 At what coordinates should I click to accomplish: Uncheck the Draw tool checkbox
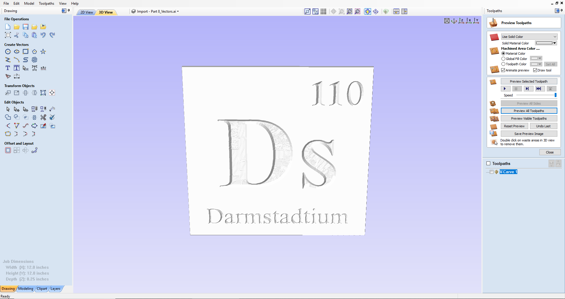coord(535,70)
